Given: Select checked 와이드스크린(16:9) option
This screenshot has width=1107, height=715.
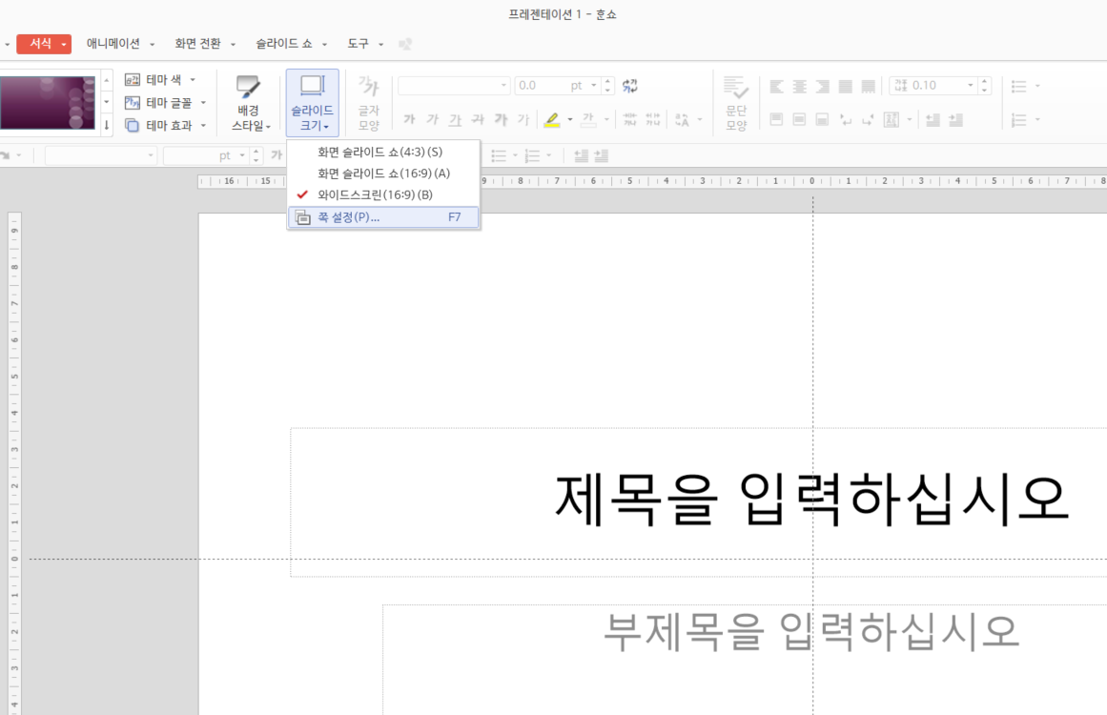Looking at the screenshot, I should pos(383,194).
